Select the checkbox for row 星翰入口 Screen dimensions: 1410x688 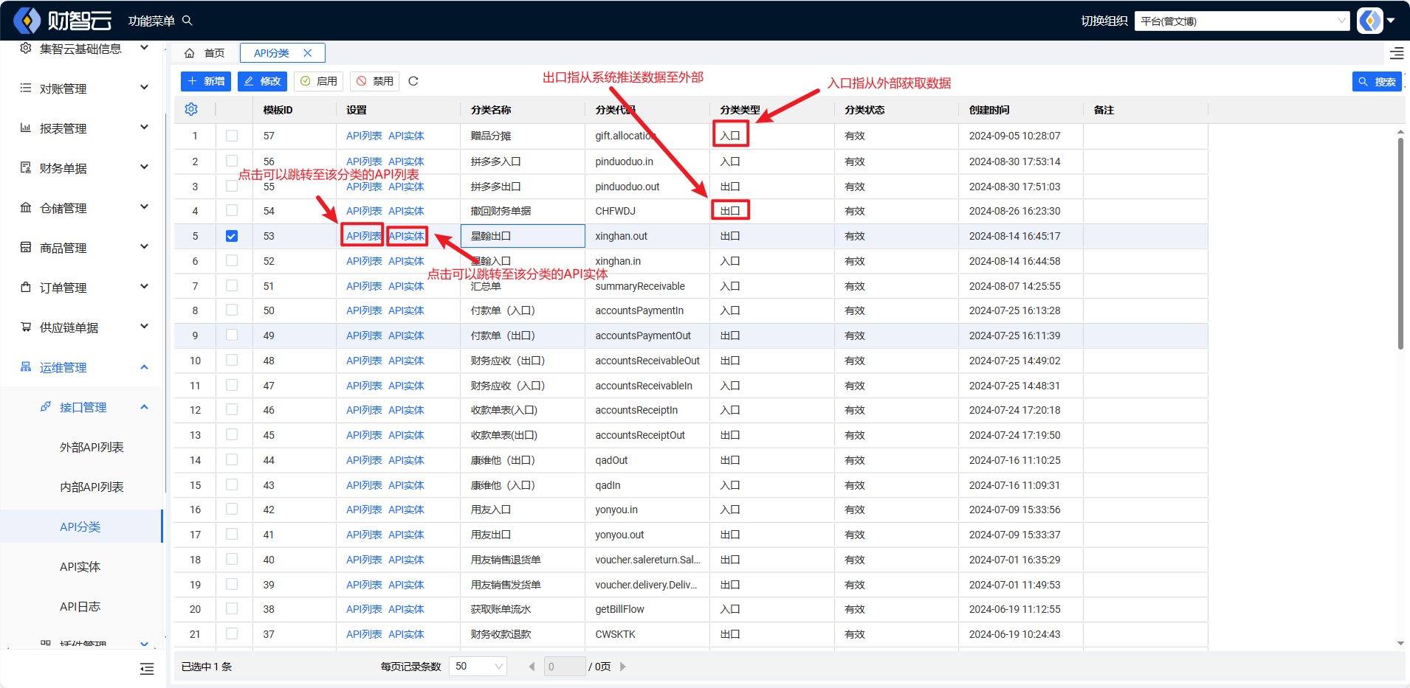coord(232,261)
